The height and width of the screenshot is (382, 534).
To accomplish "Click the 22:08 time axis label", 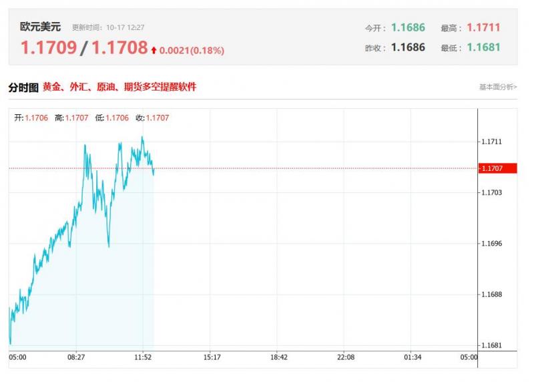I will click(346, 357).
